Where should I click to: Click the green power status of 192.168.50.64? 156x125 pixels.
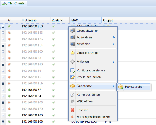(x=9, y=96)
